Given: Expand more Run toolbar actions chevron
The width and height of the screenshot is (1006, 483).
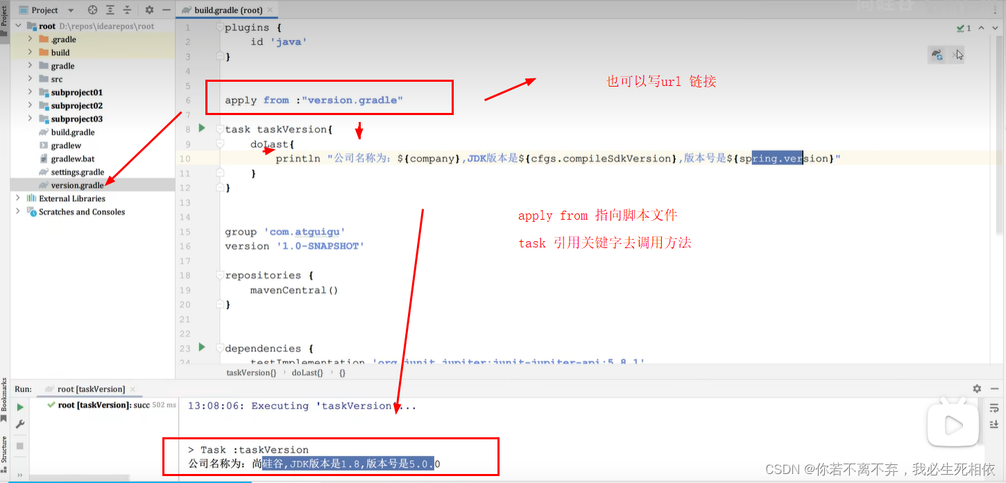Looking at the screenshot, I should pyautogui.click(x=19, y=475).
